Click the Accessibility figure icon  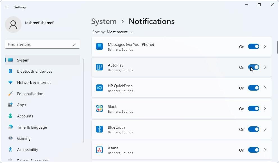10,149
